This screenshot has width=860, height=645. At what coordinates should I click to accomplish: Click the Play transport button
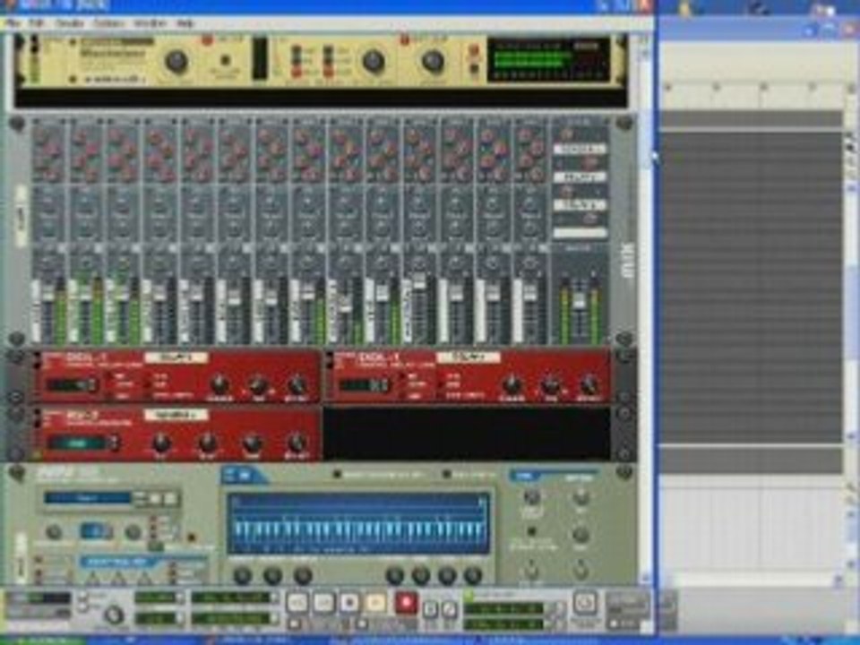click(375, 603)
